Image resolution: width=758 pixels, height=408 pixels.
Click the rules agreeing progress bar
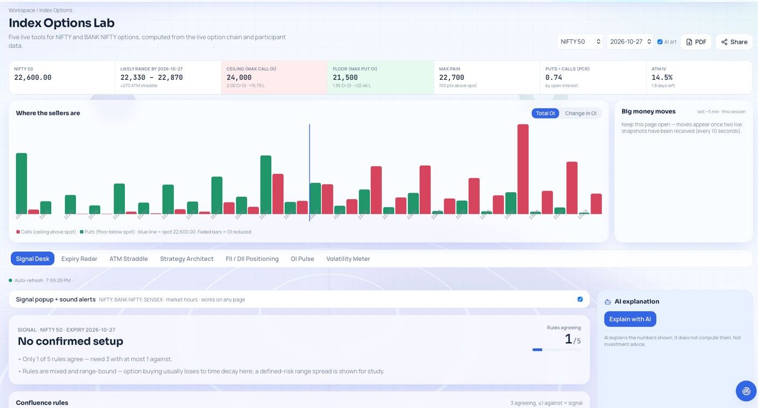557,350
